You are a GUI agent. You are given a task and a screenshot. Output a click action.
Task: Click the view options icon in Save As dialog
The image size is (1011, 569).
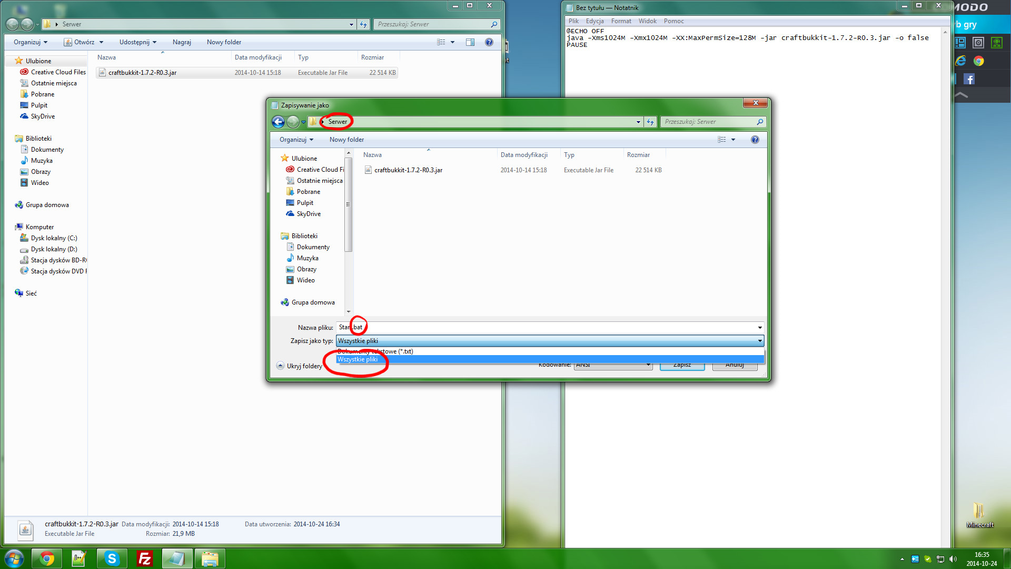pyautogui.click(x=721, y=140)
